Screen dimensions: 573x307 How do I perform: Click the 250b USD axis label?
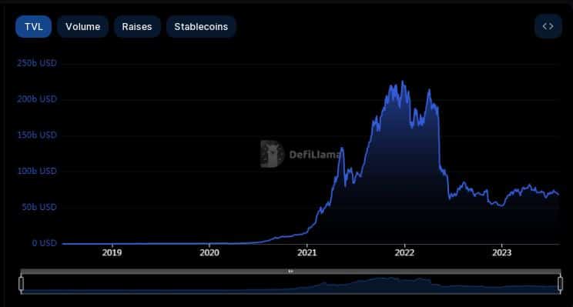37,63
